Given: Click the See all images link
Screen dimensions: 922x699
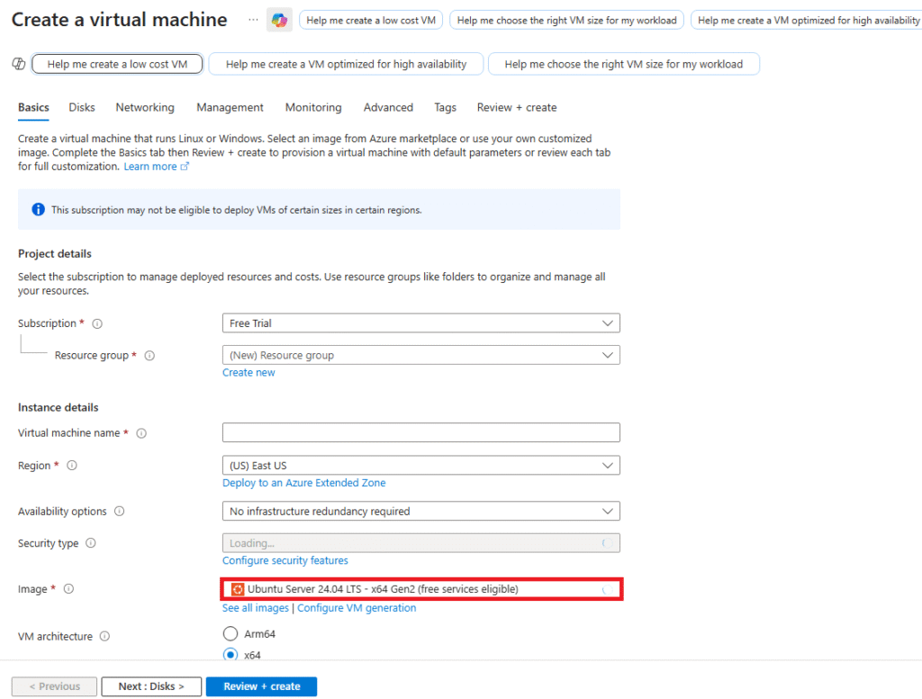Looking at the screenshot, I should tap(256, 608).
